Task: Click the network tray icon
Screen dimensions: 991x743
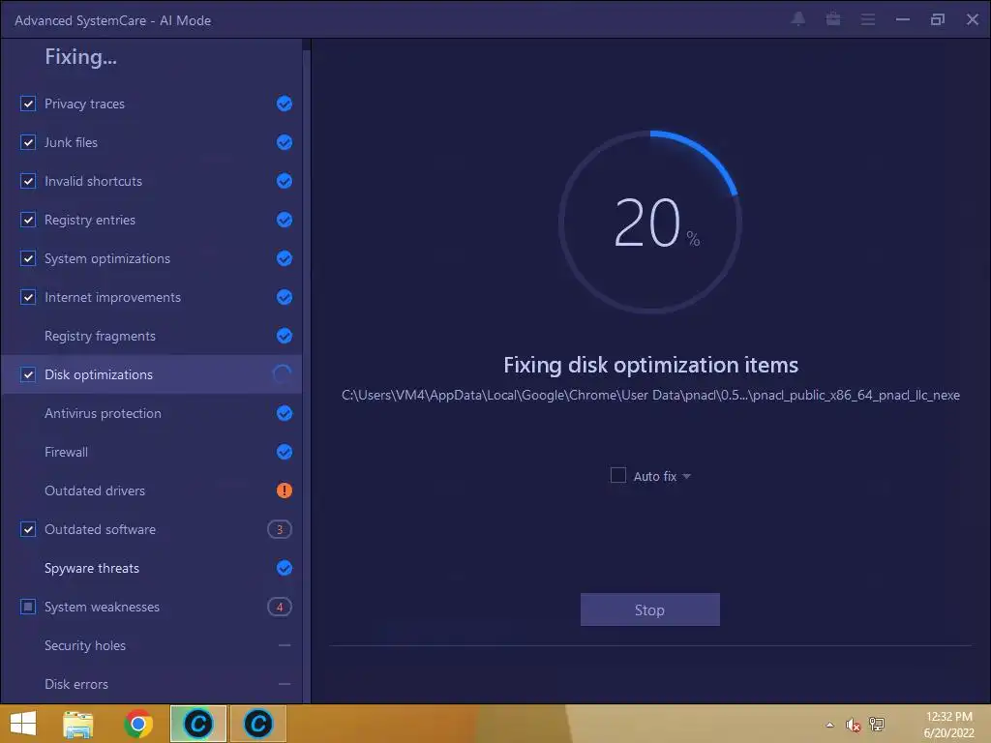Action: pyautogui.click(x=877, y=724)
